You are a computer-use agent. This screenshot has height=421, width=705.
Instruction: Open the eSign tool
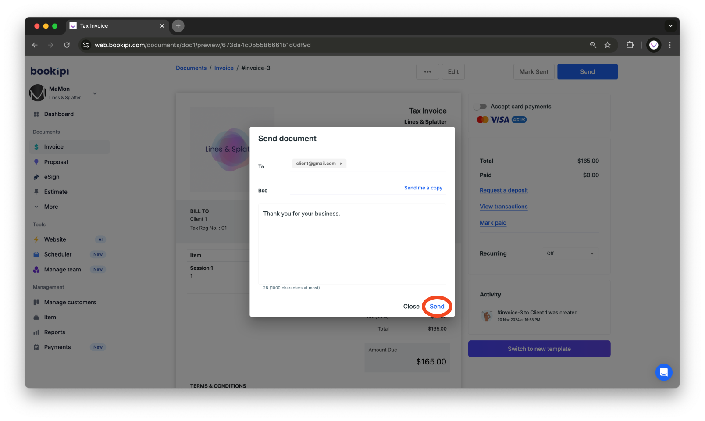pyautogui.click(x=52, y=177)
